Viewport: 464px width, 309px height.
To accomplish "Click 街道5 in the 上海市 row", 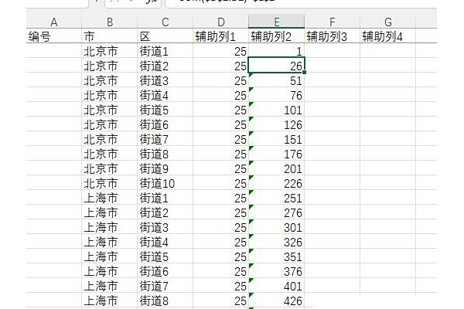I will [165, 256].
